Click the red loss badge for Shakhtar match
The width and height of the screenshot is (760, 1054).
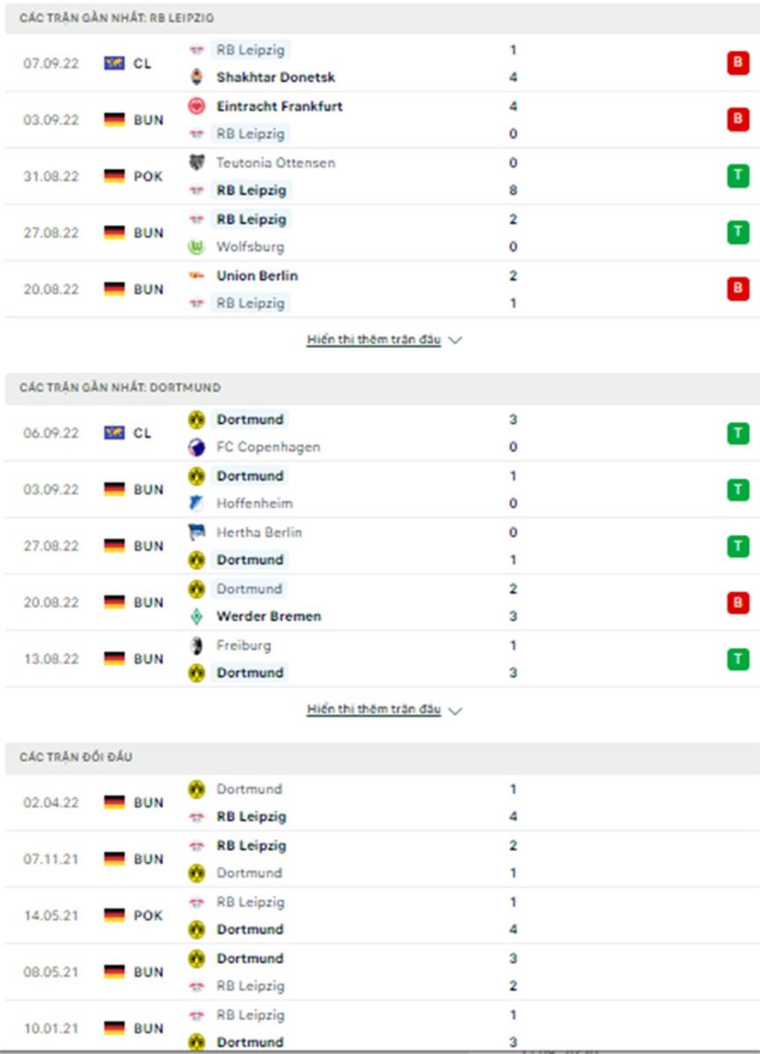click(737, 63)
